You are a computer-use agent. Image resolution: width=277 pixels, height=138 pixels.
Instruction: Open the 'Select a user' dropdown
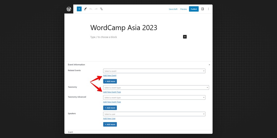[x=154, y=114]
